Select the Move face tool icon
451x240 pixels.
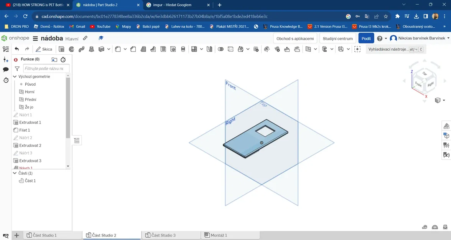[x=287, y=49]
